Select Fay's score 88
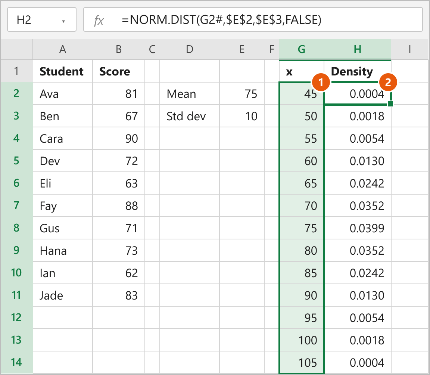The image size is (430, 375). point(118,205)
